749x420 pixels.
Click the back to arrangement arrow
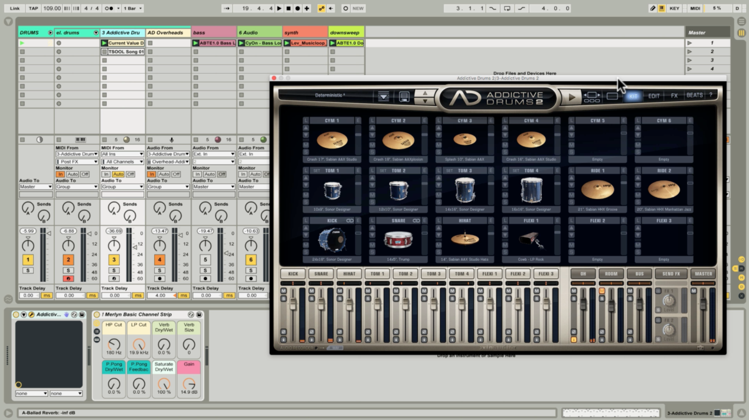(331, 8)
